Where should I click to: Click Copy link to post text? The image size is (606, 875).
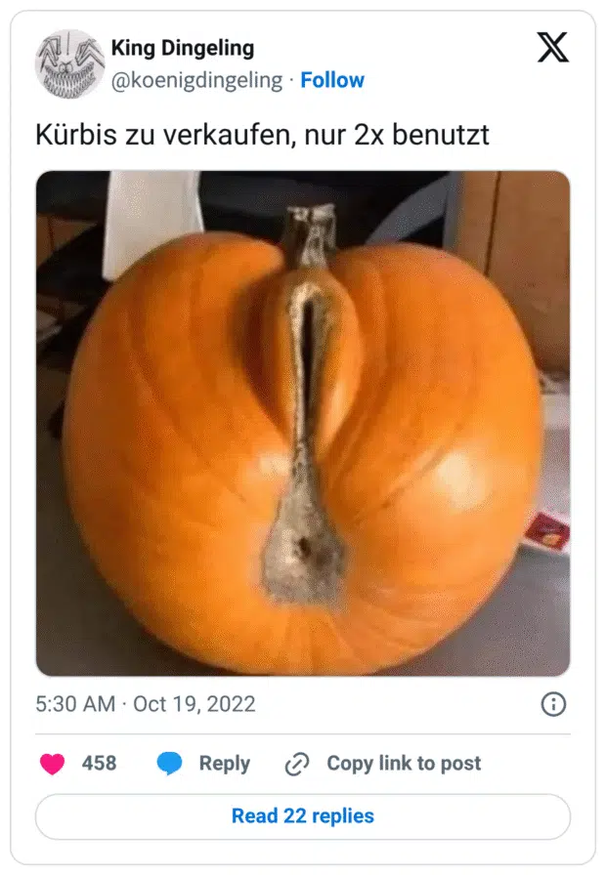404,763
